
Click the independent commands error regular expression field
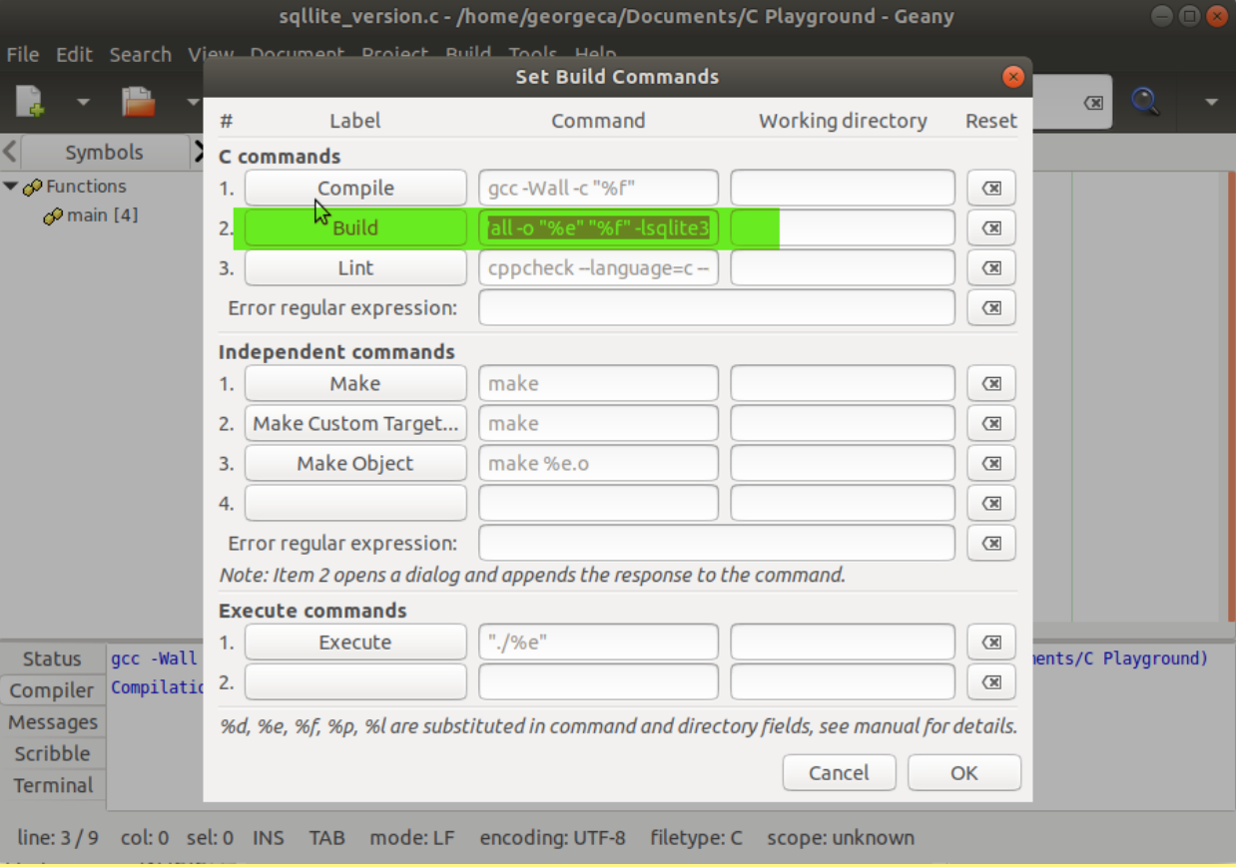tap(717, 543)
